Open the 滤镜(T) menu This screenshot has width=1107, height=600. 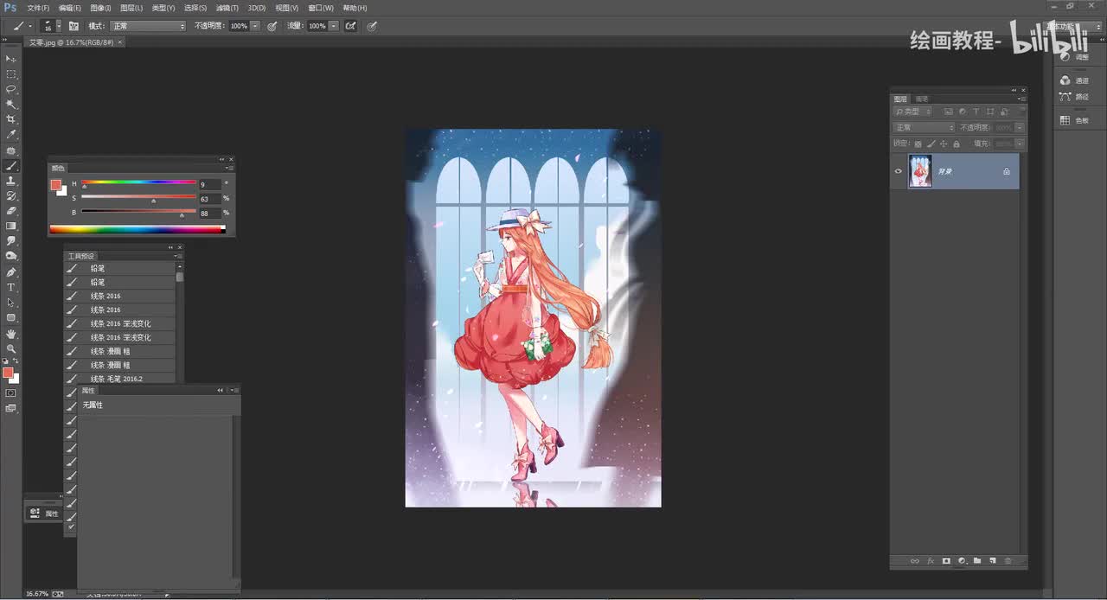[x=227, y=8]
